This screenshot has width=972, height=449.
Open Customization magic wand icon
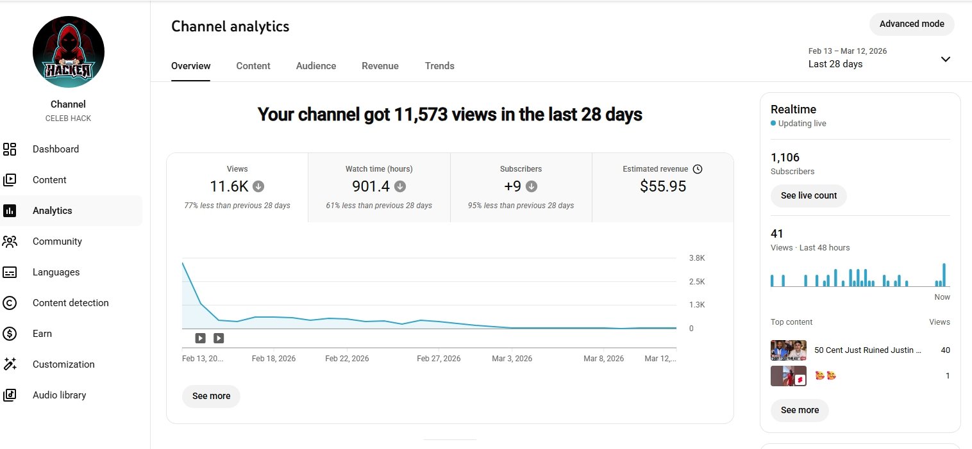(x=10, y=364)
